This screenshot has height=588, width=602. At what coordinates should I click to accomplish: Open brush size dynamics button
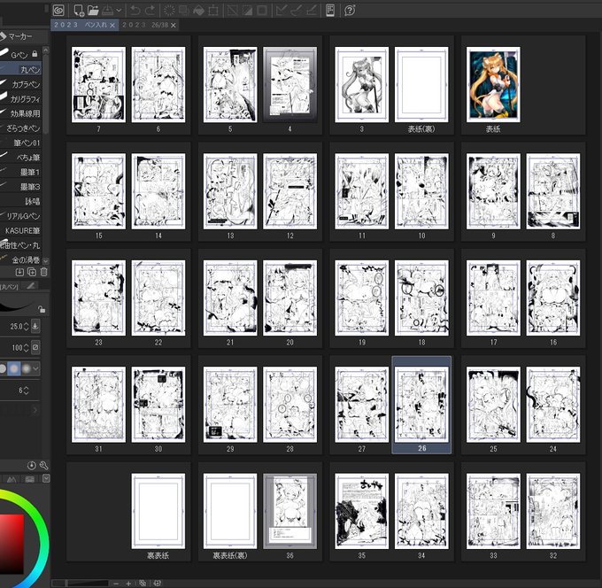click(x=35, y=326)
